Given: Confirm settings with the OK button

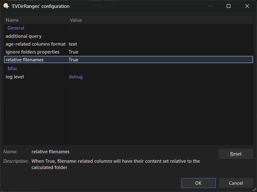Looking at the screenshot, I should coord(198,183).
